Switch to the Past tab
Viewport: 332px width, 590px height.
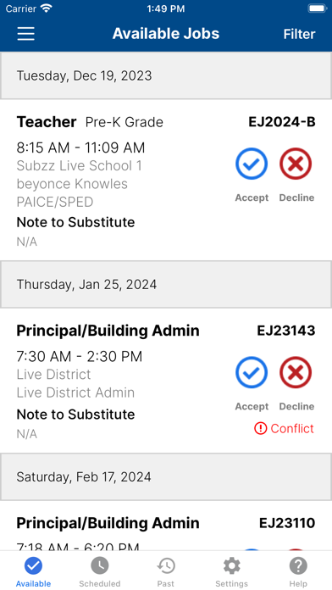[166, 572]
